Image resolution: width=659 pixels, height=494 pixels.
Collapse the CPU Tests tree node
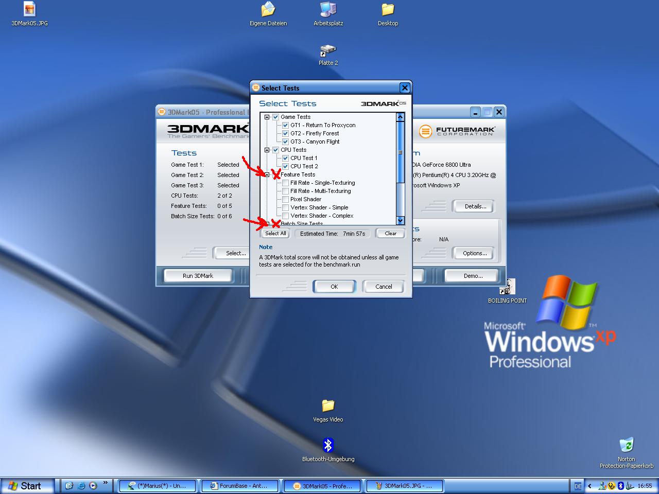click(267, 150)
